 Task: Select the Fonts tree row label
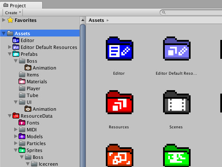tap(33, 123)
